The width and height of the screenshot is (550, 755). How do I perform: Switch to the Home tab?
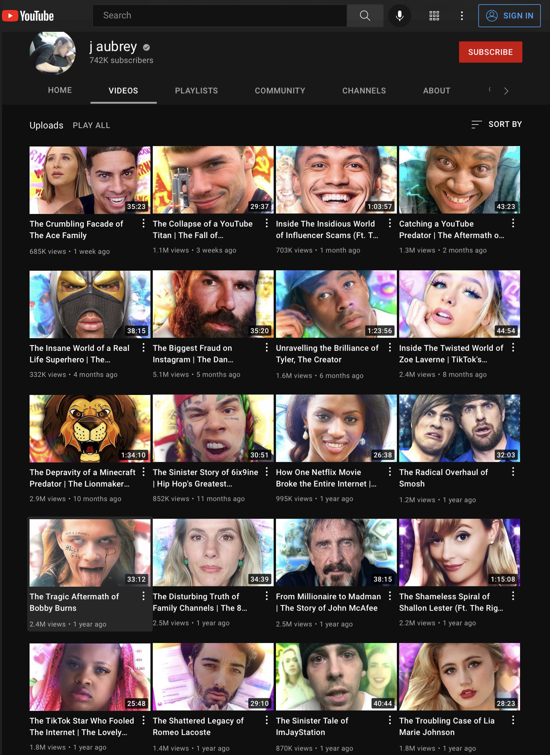click(60, 90)
